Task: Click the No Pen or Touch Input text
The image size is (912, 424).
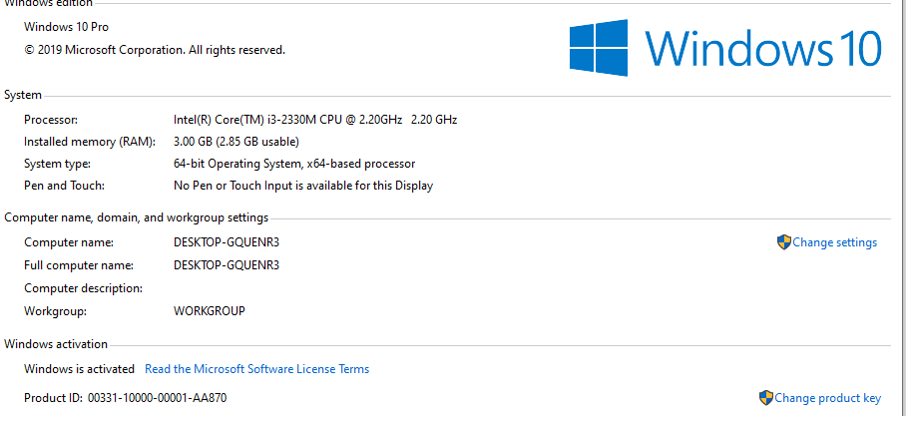Action: (302, 186)
